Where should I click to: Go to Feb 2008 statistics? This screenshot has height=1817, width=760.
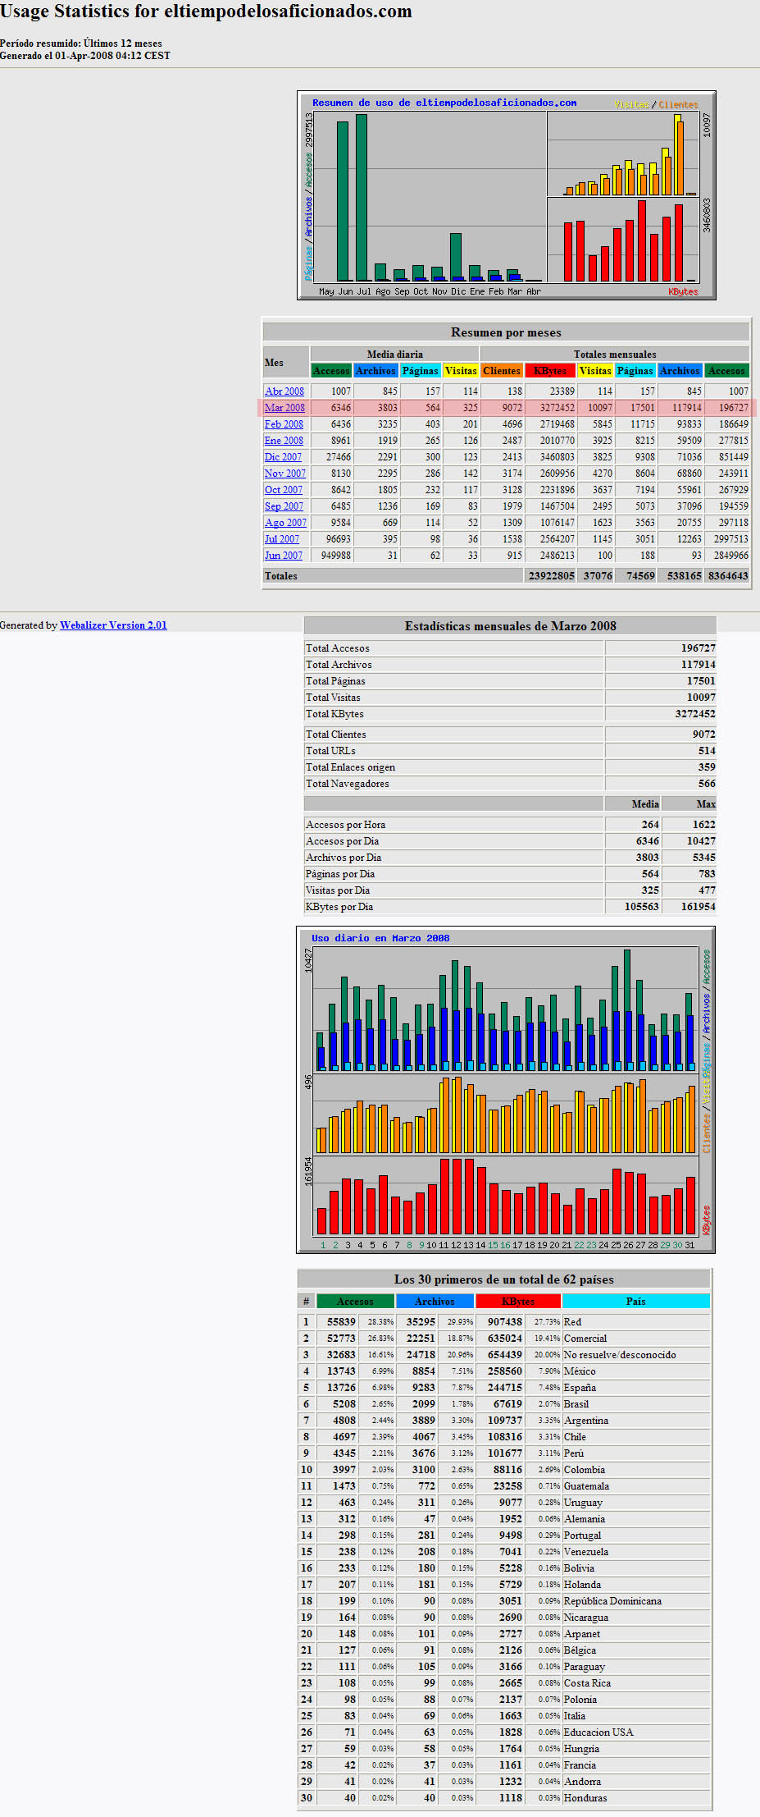[x=284, y=424]
